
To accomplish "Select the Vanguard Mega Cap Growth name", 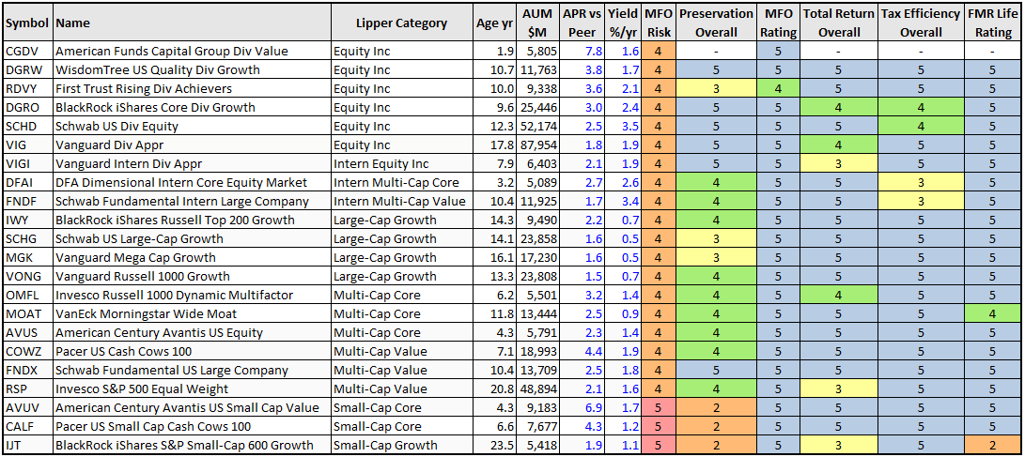I will click(x=136, y=257).
